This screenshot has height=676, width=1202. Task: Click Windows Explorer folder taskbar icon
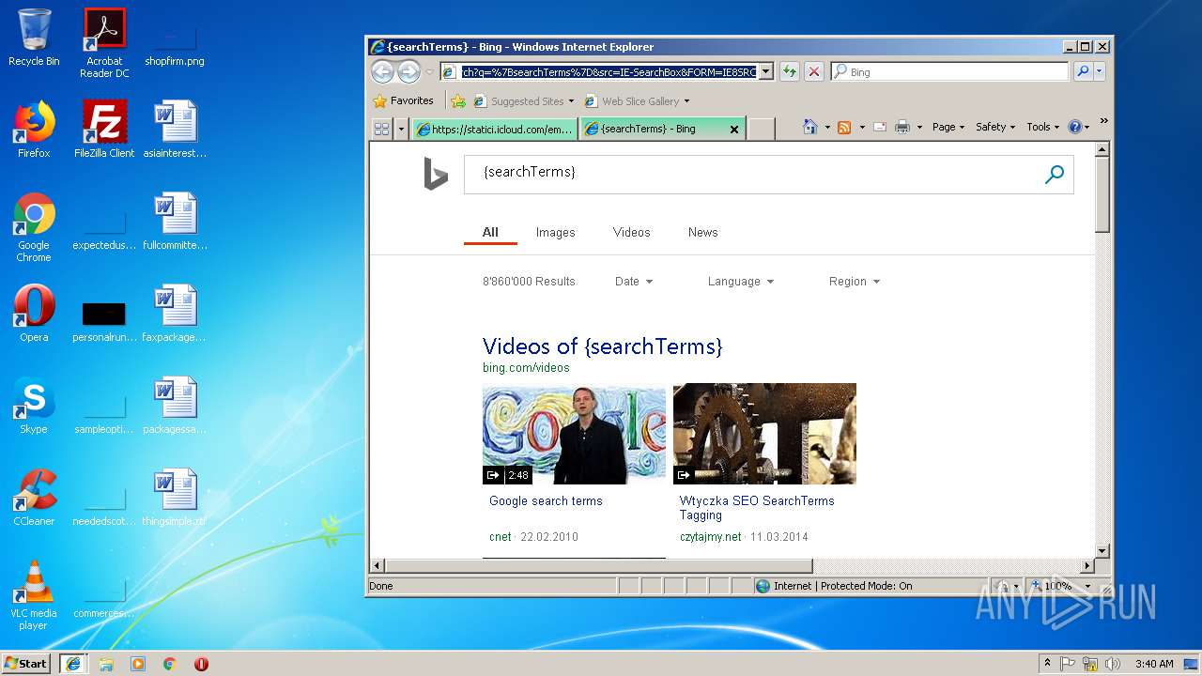pyautogui.click(x=106, y=664)
